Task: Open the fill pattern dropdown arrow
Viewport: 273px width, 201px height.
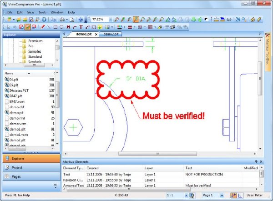Action: coord(155,27)
